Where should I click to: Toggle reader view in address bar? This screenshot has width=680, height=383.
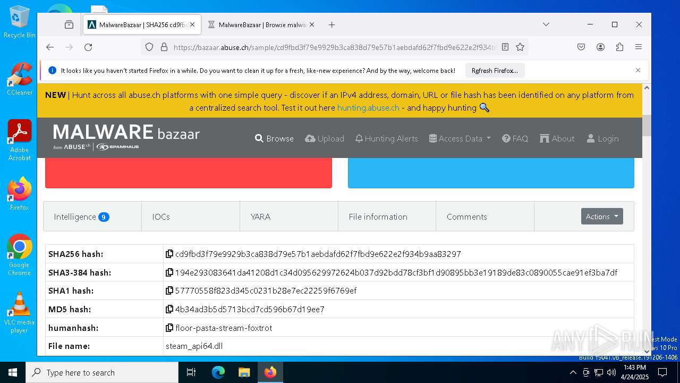[505, 47]
